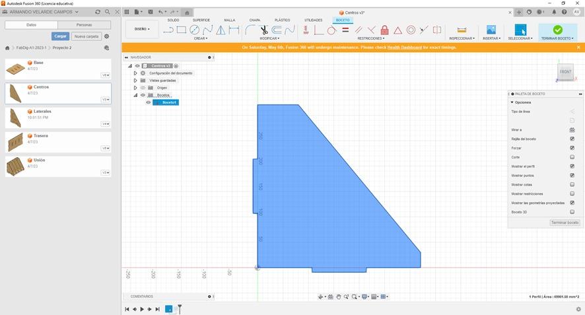
Task: Select the Circle sketch tool
Action: point(194,30)
